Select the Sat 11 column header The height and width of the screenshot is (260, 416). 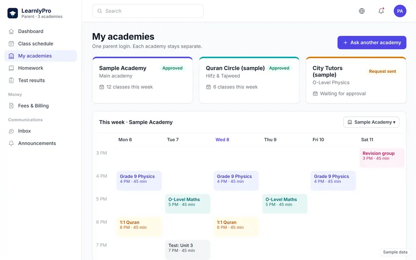[367, 140]
